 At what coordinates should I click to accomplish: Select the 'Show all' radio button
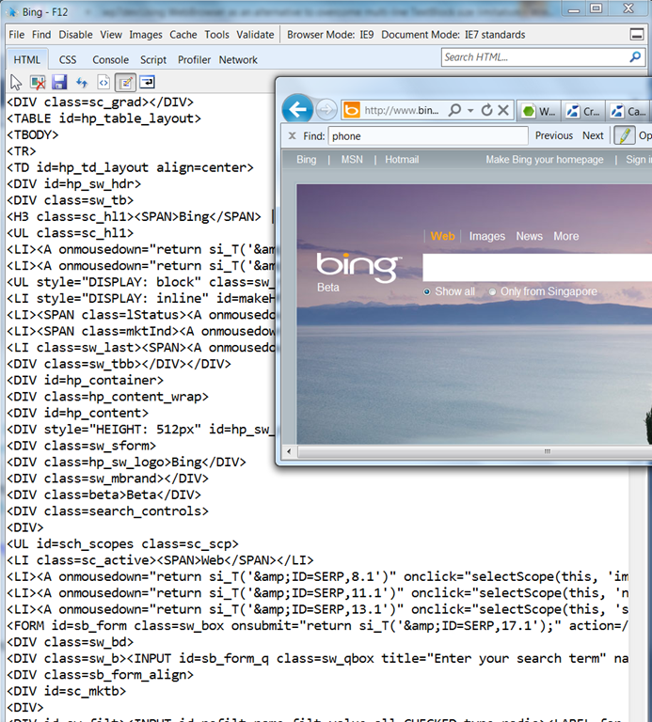(x=427, y=292)
